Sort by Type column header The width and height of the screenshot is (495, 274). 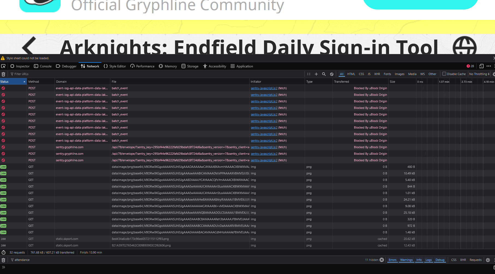pyautogui.click(x=319, y=82)
